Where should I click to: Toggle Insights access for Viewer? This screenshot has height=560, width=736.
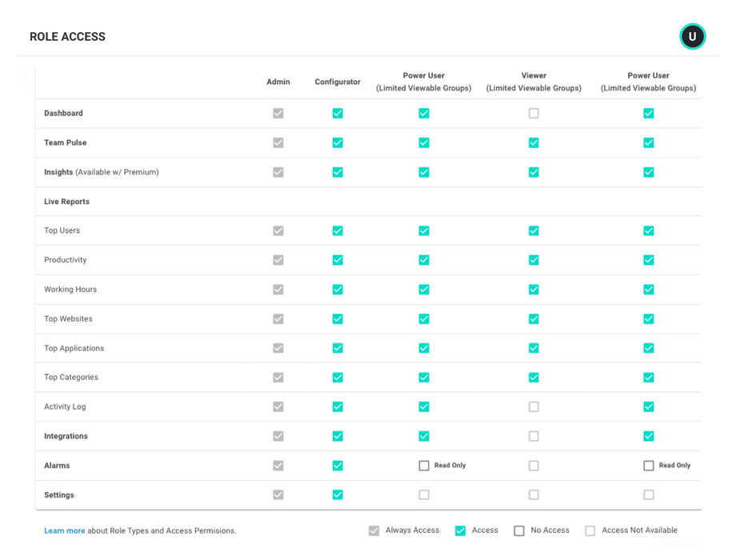click(x=534, y=172)
